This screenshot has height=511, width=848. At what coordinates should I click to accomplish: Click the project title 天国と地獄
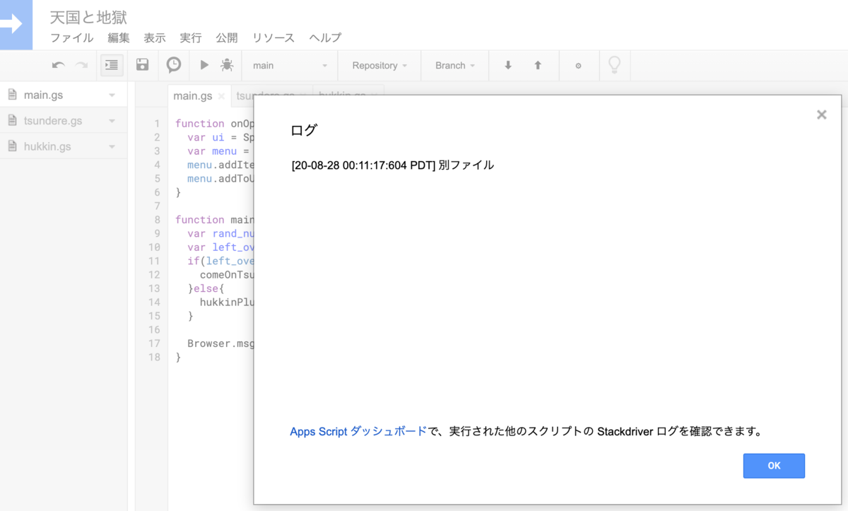click(88, 18)
